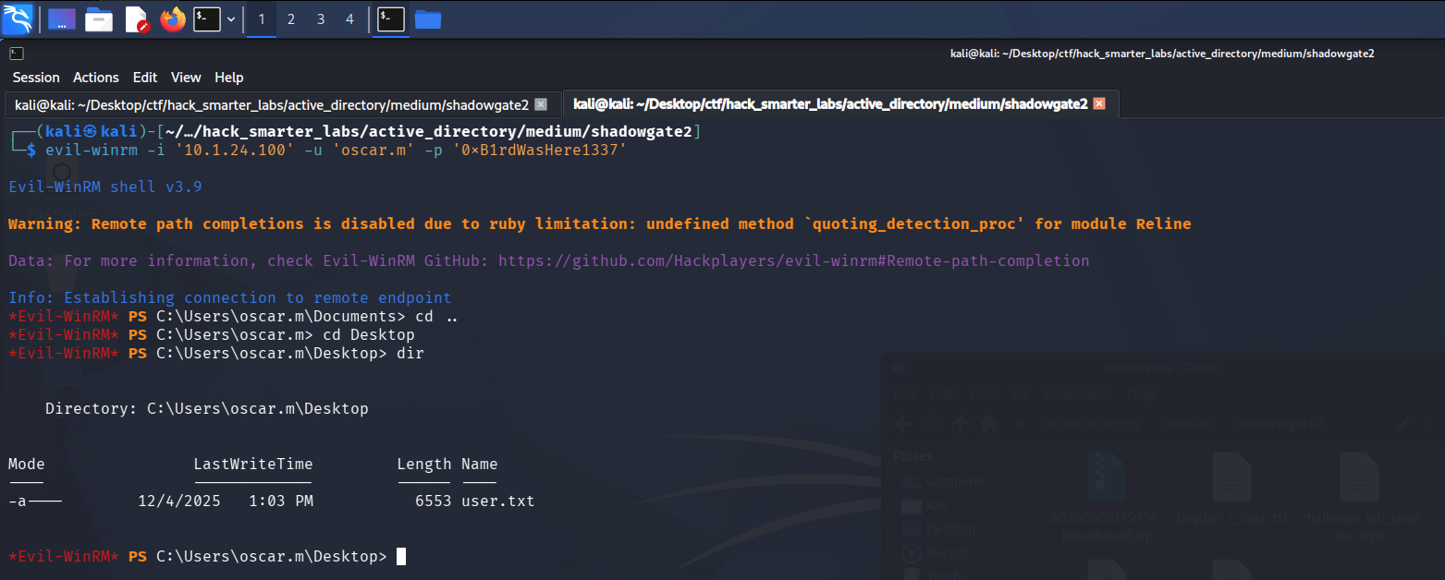Viewport: 1445px width, 580px height.
Task: Open Firefox from the top panel
Action: pos(173,19)
